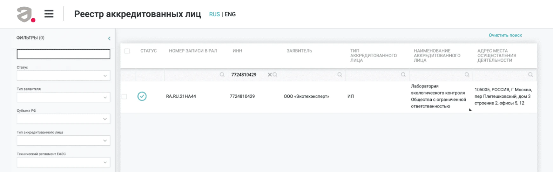The image size is (553, 172).
Task: Open the hamburger menu
Action: 49,14
